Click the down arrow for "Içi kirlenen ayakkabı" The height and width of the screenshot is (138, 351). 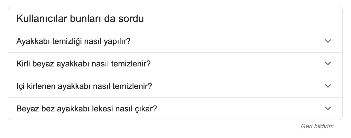coord(328,86)
